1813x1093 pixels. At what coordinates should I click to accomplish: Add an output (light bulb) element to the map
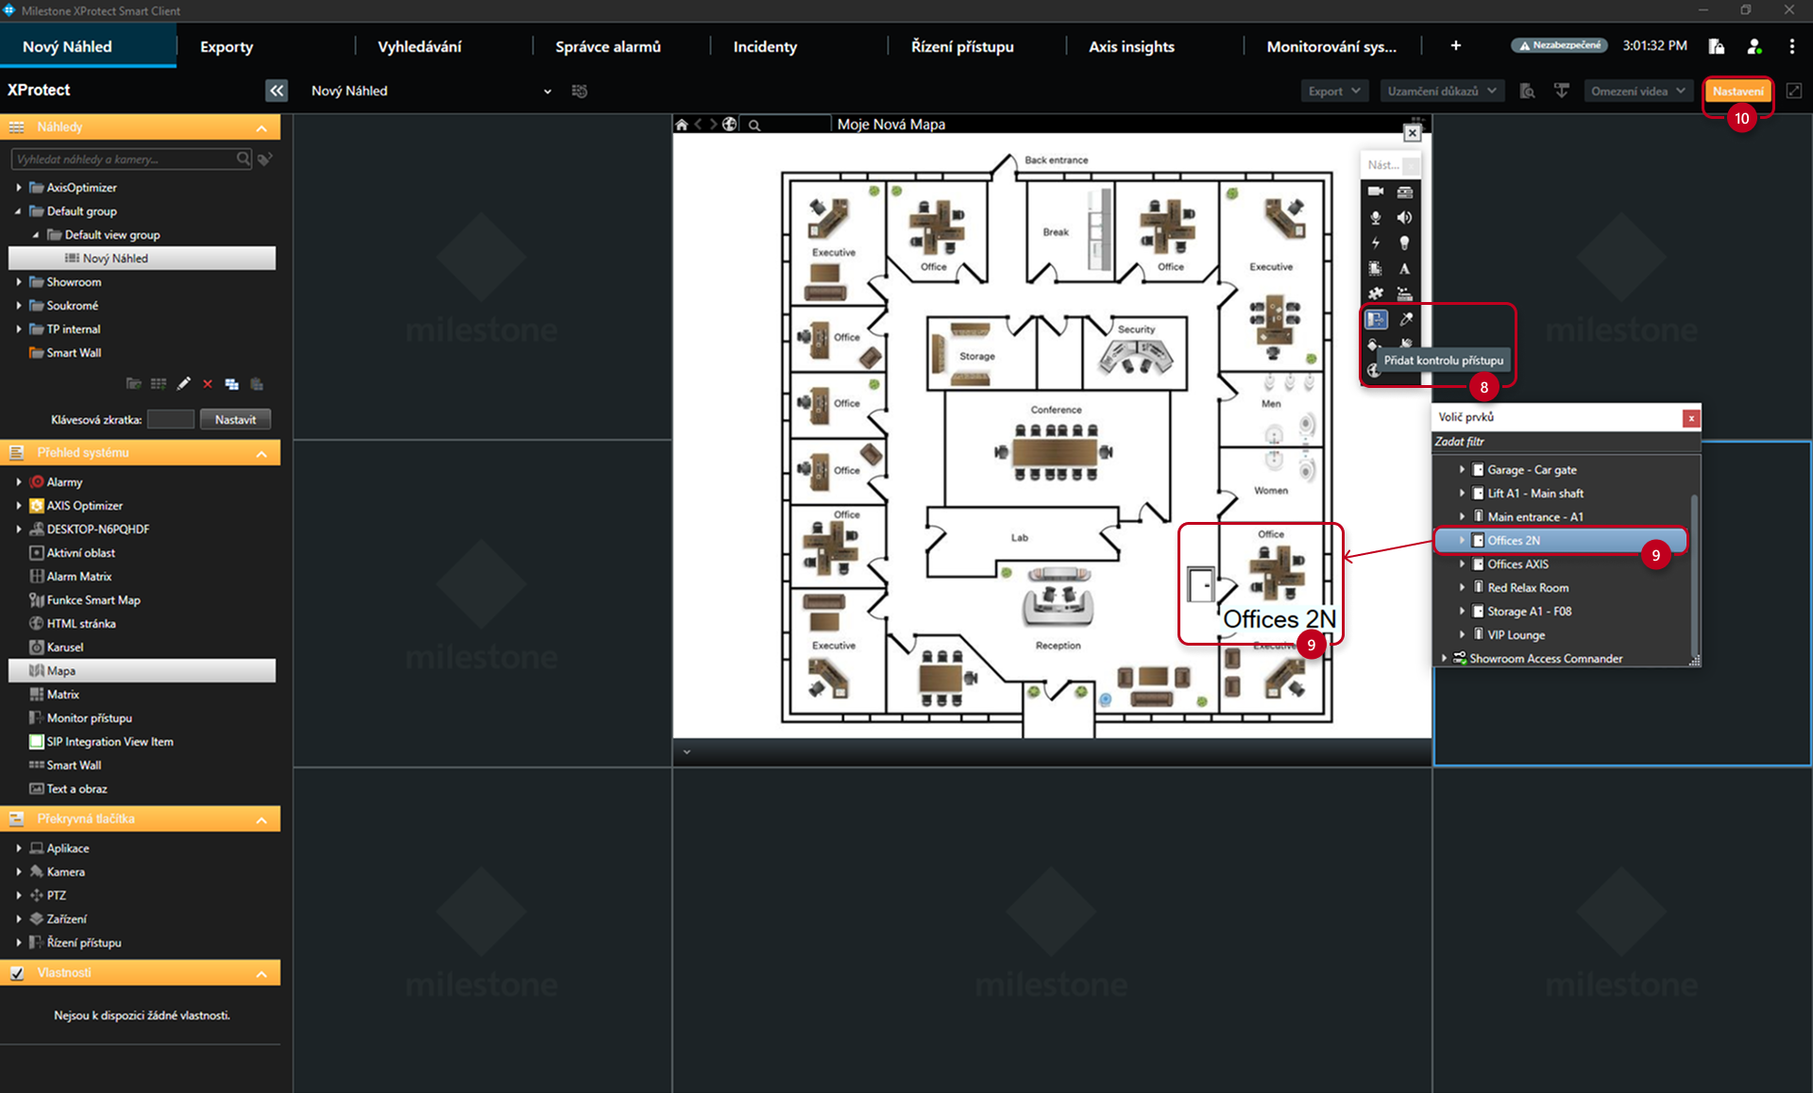tap(1405, 243)
